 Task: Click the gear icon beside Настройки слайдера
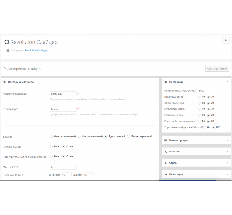tap(4, 82)
